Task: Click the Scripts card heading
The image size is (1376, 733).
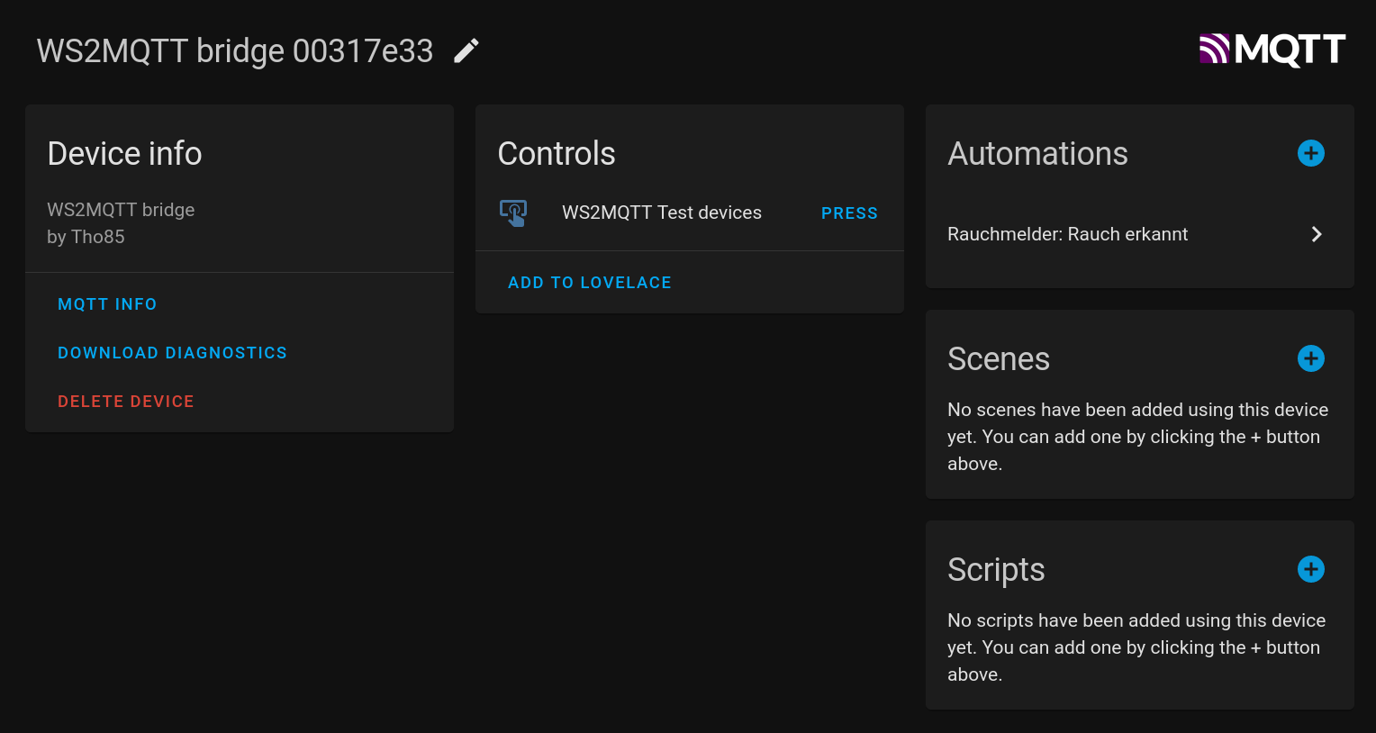Action: click(996, 570)
